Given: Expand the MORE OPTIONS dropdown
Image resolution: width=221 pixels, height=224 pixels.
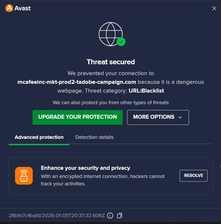Looking at the screenshot, I should 158,117.
